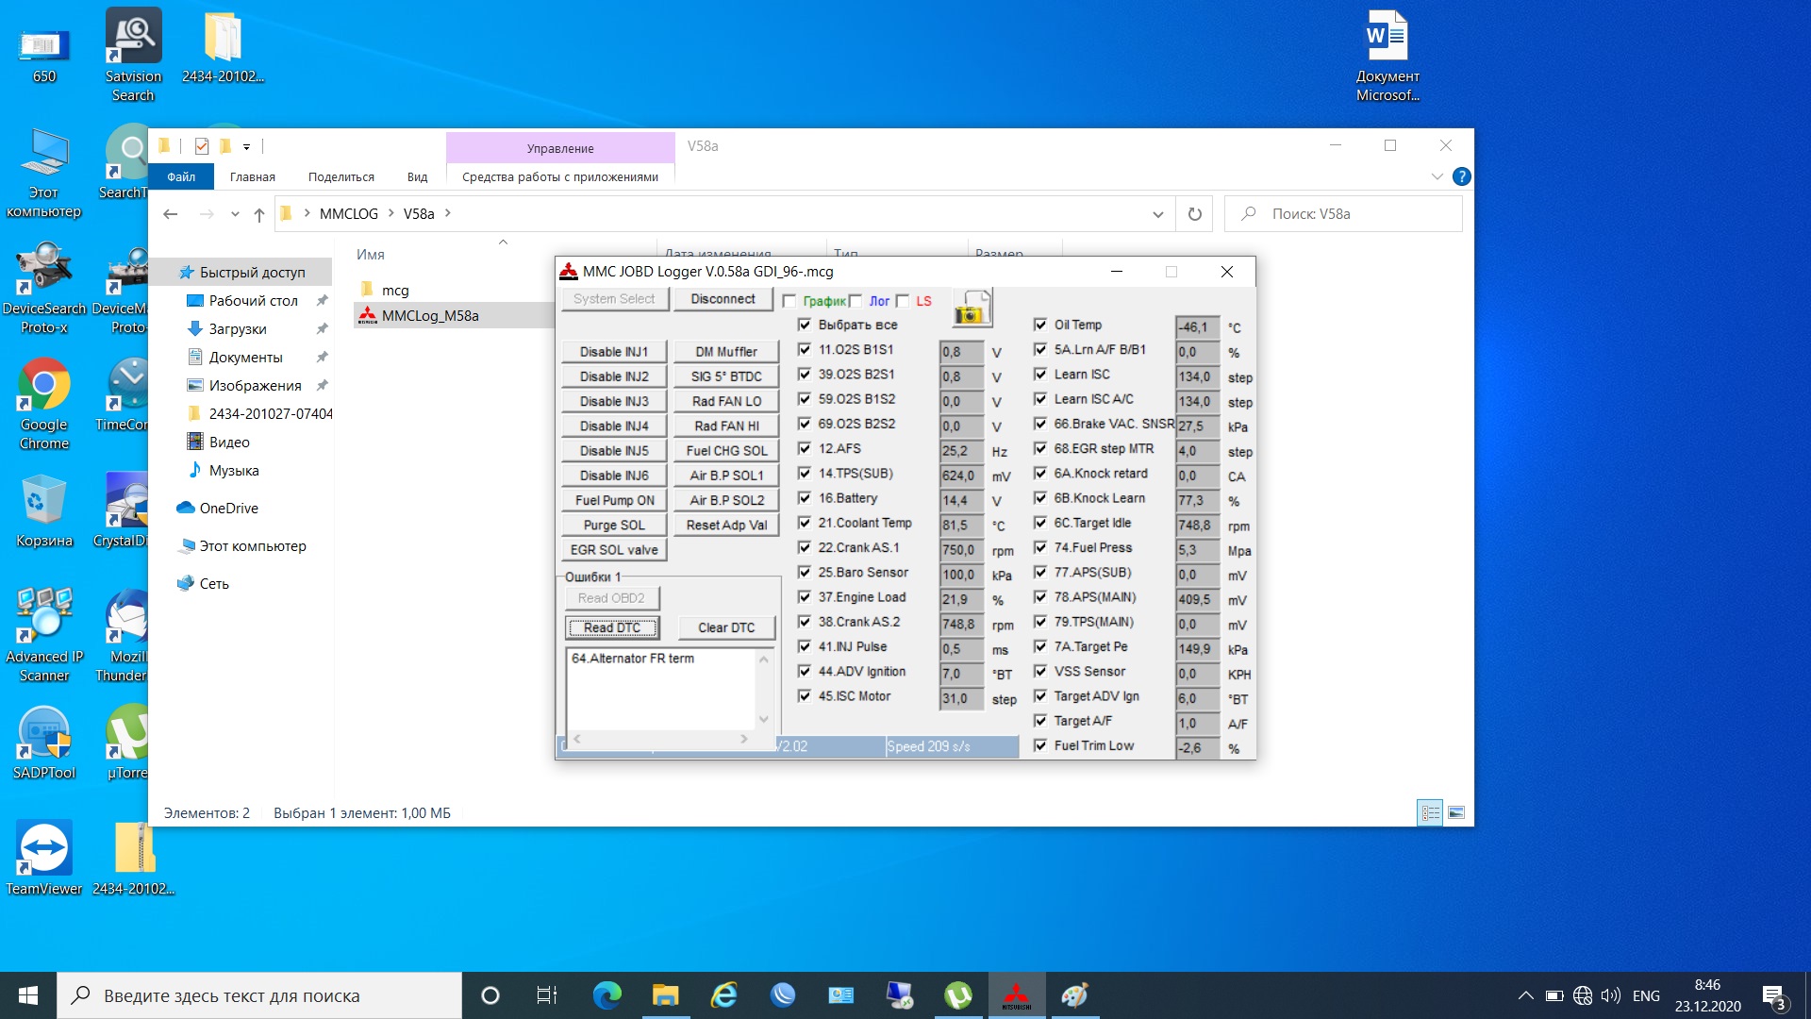Uncheck the 74.Fuel Press parameter
The width and height of the screenshot is (1811, 1019).
coord(1040,547)
